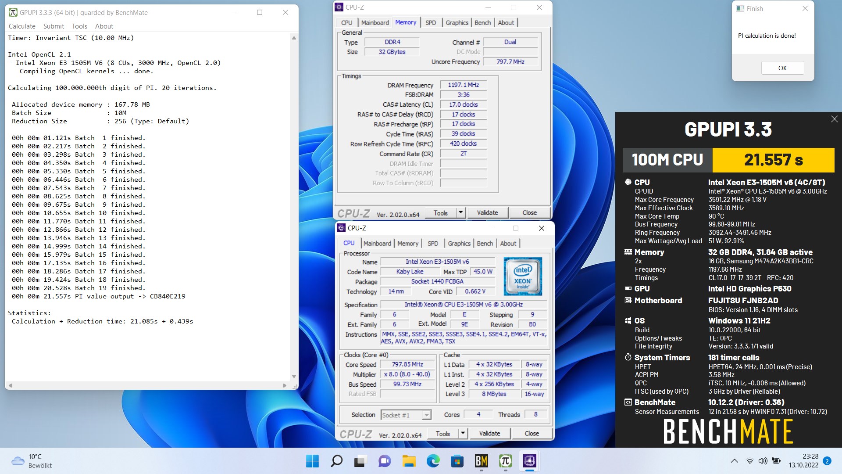Switch to CPU tab in upper CPU-Z
The height and width of the screenshot is (474, 842).
(346, 23)
